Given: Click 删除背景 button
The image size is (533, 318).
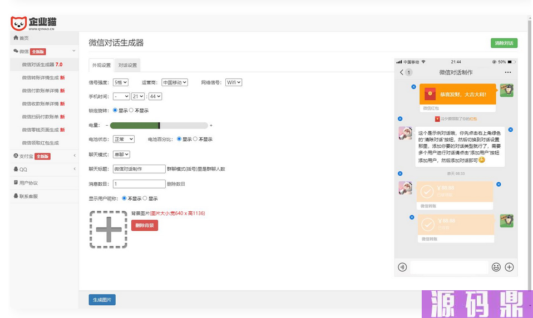Looking at the screenshot, I should coord(145,225).
